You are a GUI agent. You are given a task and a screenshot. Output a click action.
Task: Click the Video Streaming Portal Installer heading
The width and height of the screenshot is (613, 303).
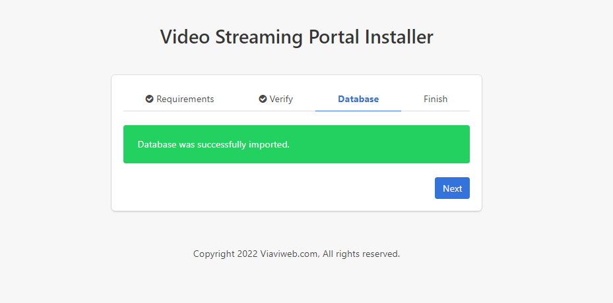pos(296,37)
